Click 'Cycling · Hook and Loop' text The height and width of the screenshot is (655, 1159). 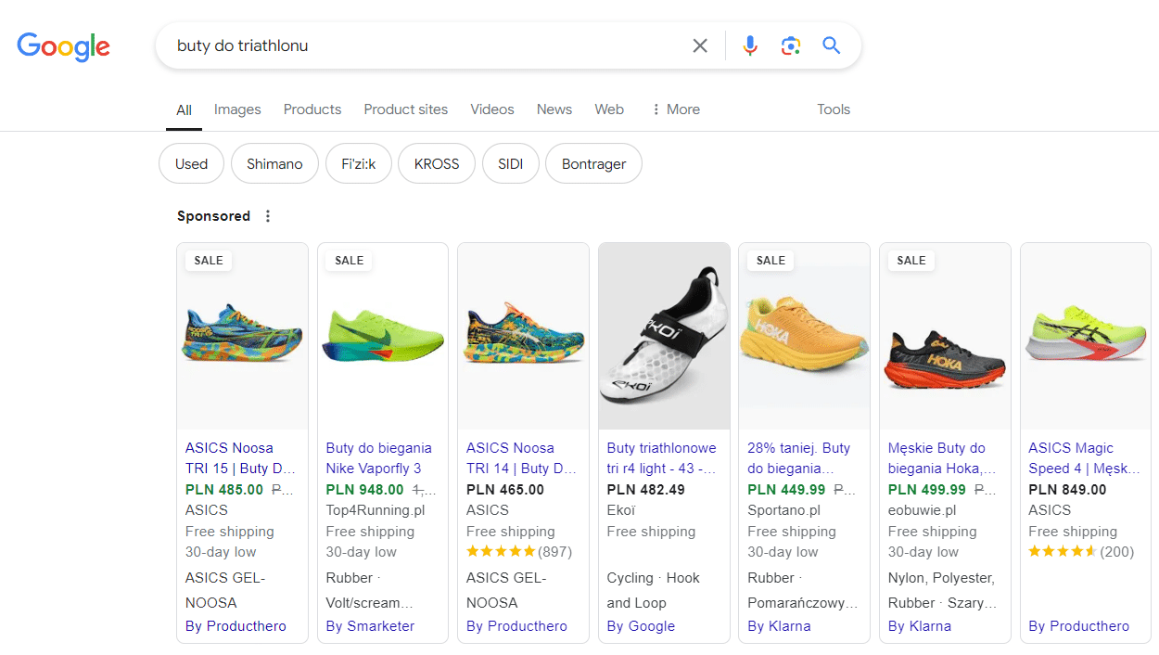654,590
